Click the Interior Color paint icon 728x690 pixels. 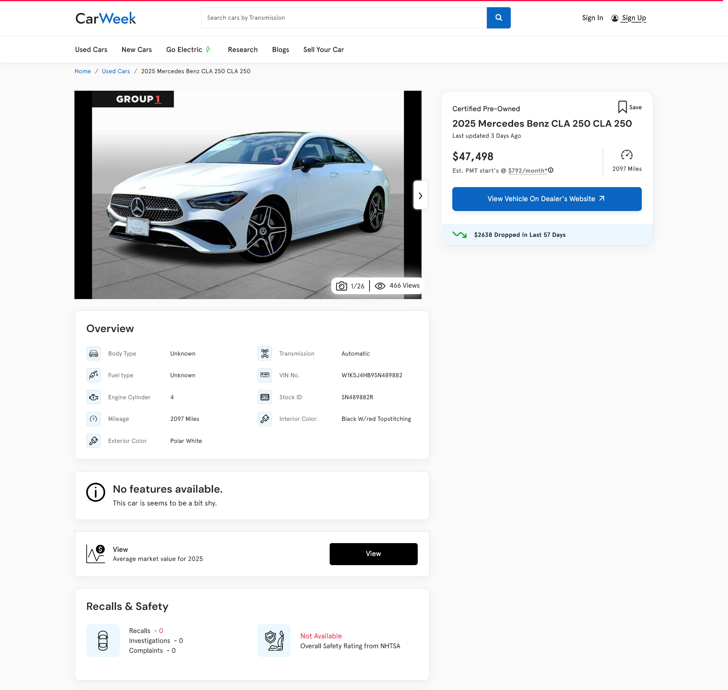(265, 419)
